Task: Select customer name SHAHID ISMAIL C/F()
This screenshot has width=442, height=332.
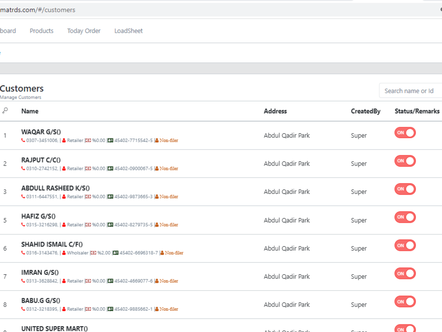Action: 52,244
